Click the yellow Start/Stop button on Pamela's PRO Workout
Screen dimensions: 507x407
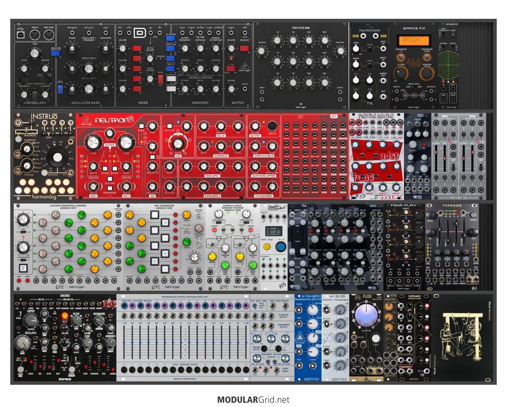pos(267,246)
